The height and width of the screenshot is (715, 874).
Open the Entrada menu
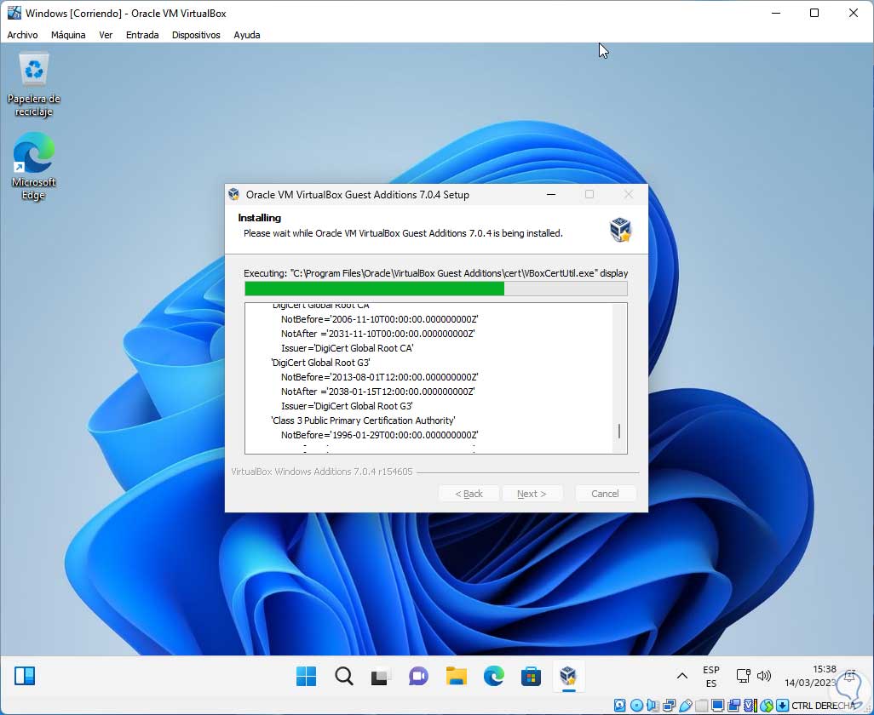point(142,35)
